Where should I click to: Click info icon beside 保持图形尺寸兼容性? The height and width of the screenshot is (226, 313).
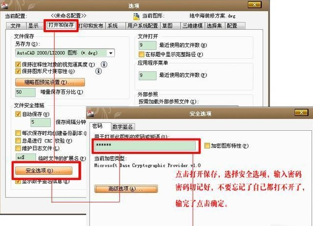click(x=98, y=71)
